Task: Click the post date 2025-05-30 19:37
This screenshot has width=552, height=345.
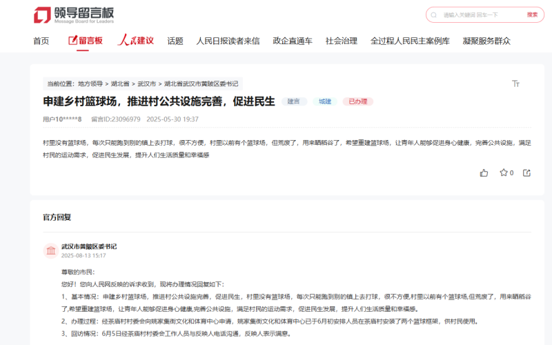Action: coord(172,119)
